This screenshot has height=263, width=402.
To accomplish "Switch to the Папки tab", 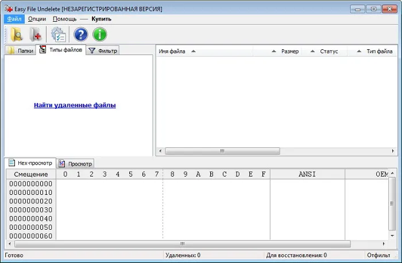I will [x=20, y=50].
